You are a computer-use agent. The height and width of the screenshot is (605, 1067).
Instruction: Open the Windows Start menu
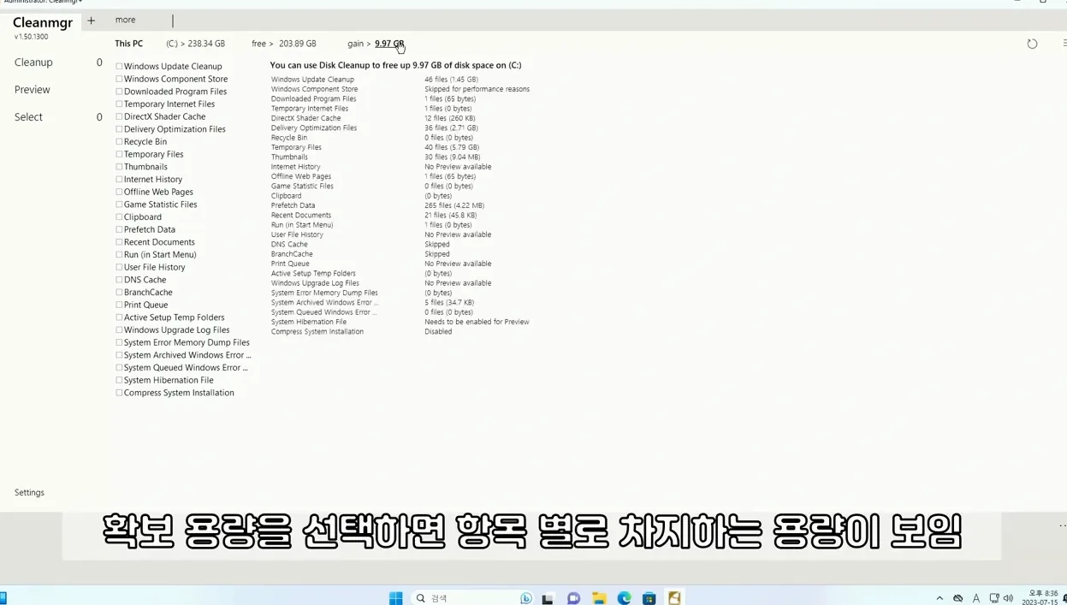click(x=395, y=598)
